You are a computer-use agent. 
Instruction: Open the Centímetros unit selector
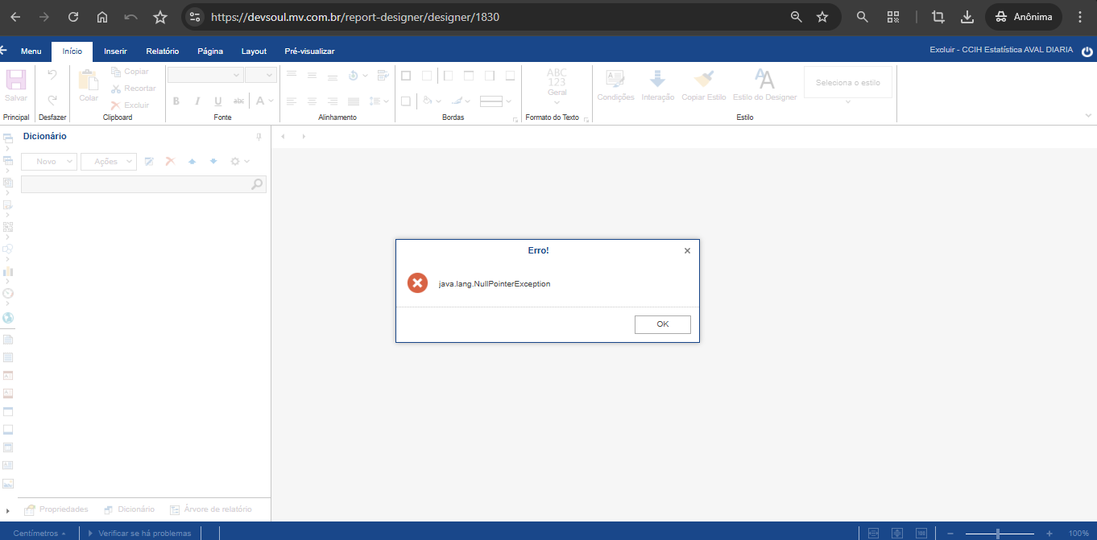click(x=39, y=533)
